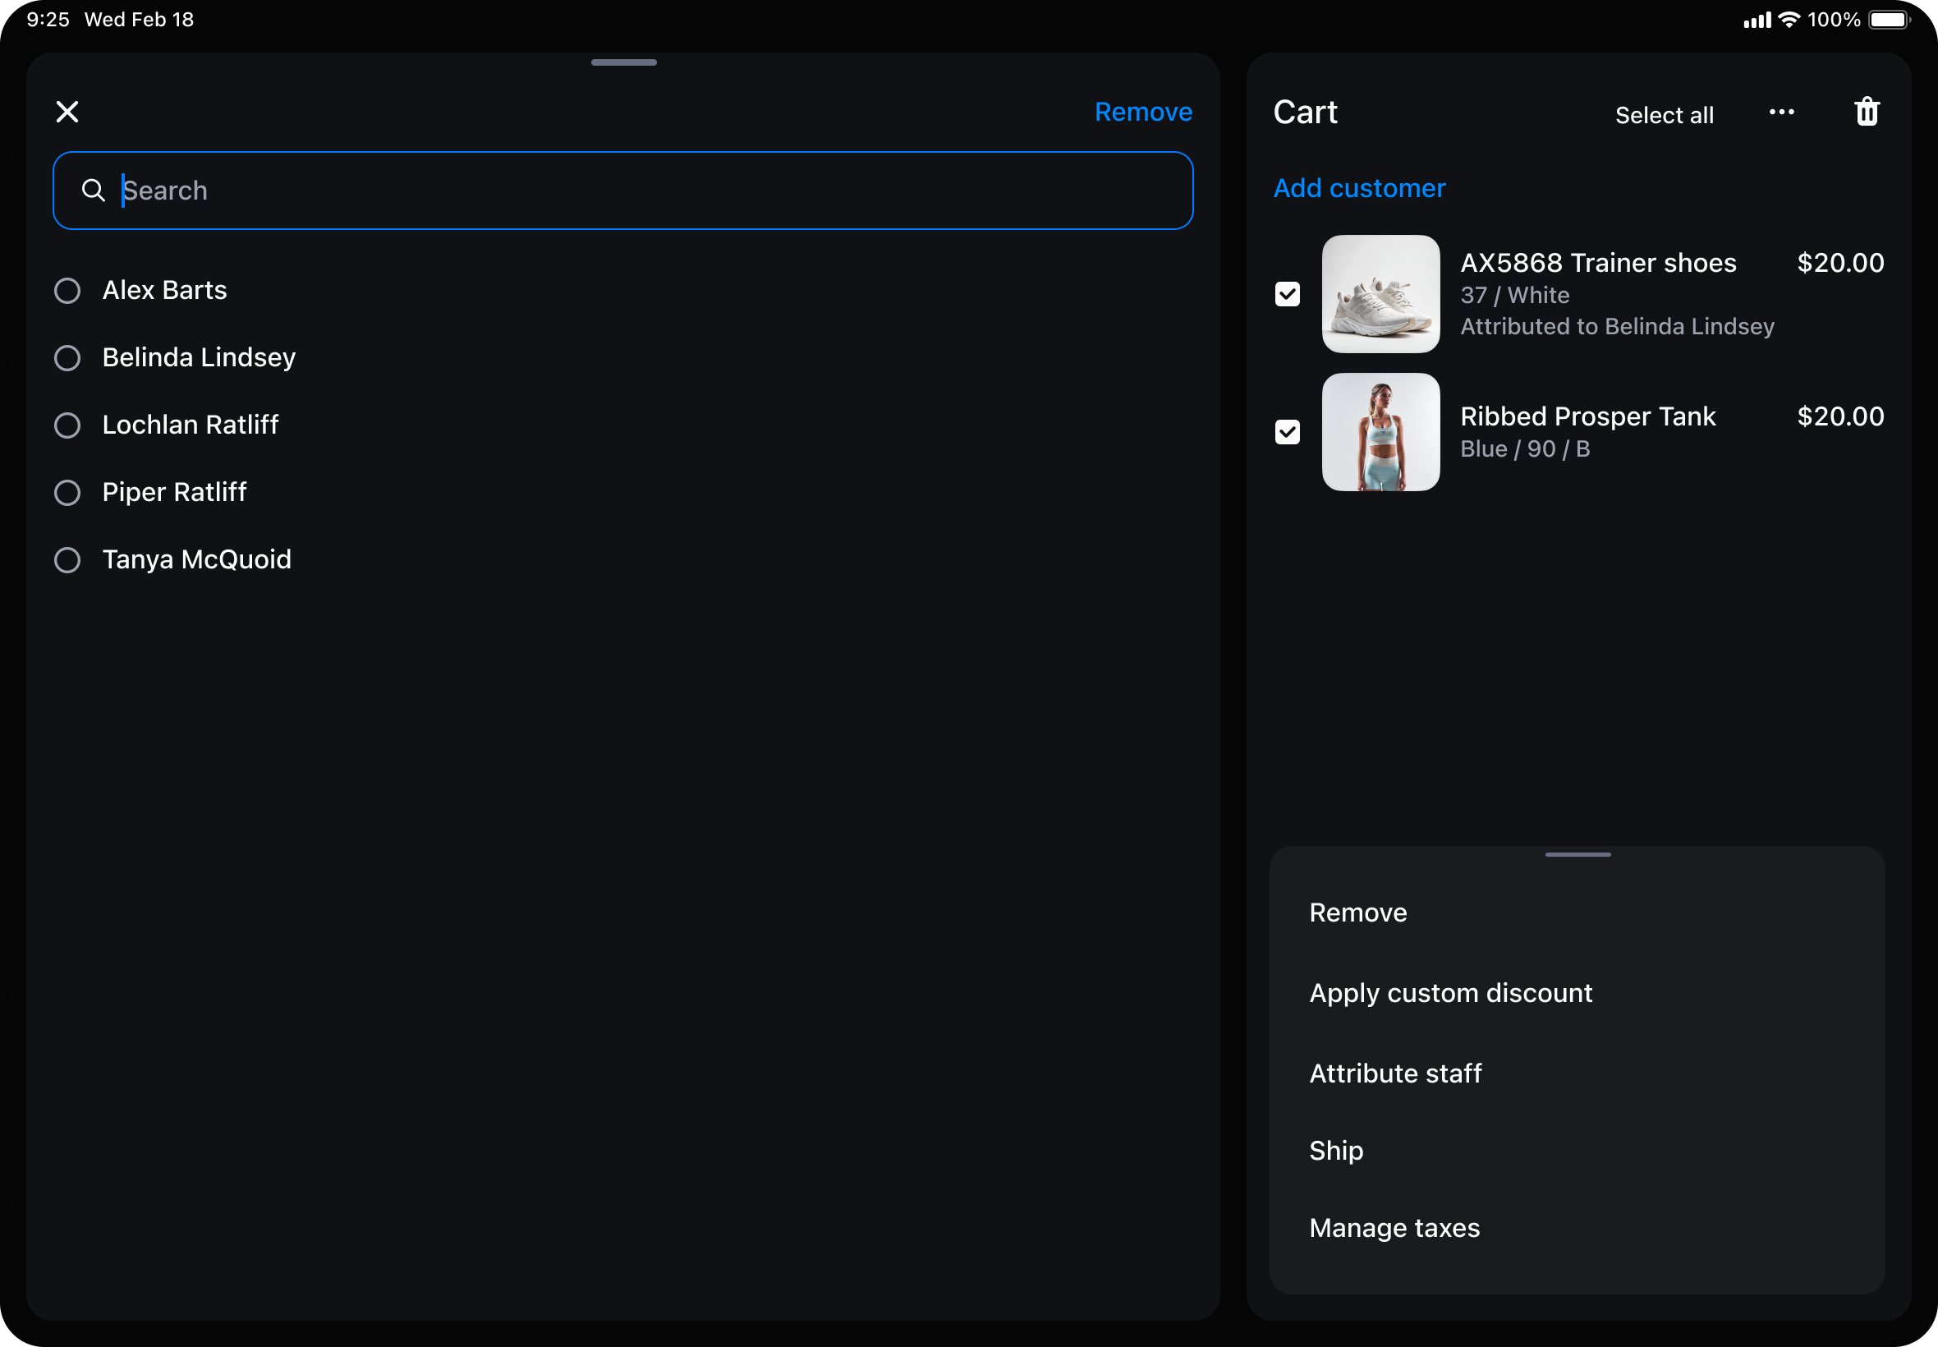Select Lochlan Ratliff radio button
The height and width of the screenshot is (1347, 1938).
pyautogui.click(x=67, y=425)
